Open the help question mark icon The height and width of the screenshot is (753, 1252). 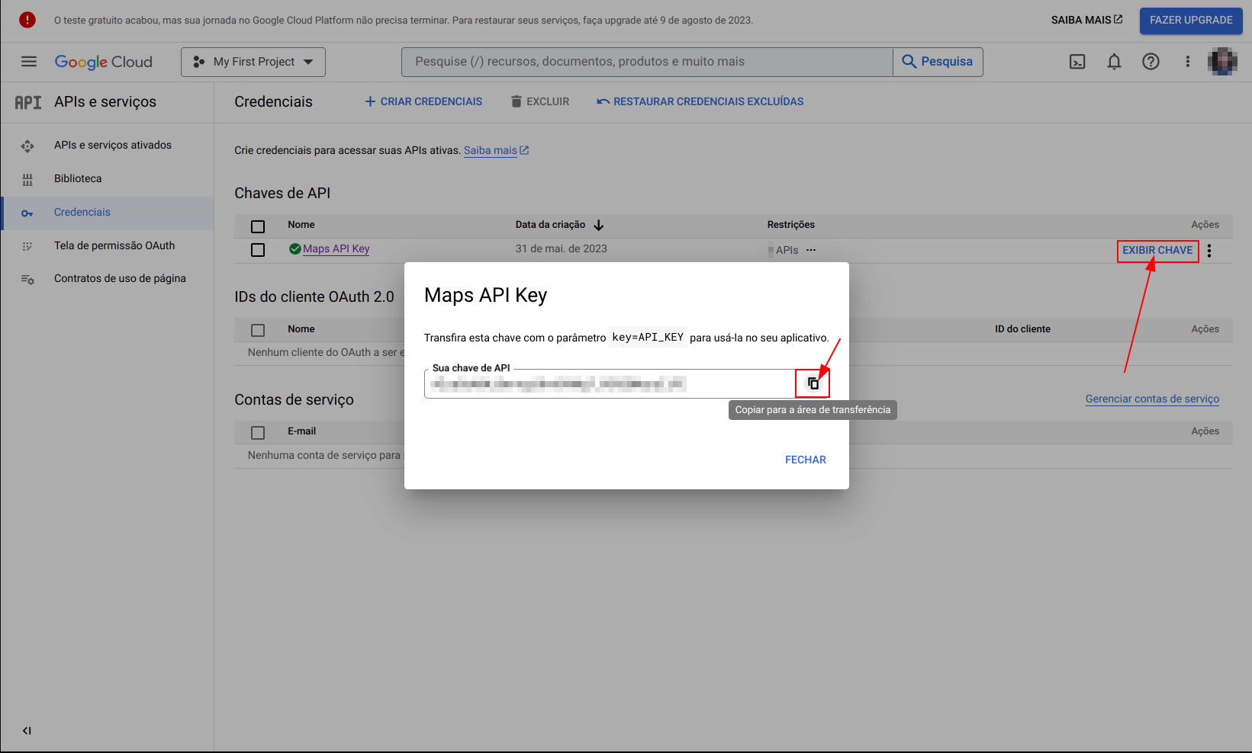[1151, 62]
